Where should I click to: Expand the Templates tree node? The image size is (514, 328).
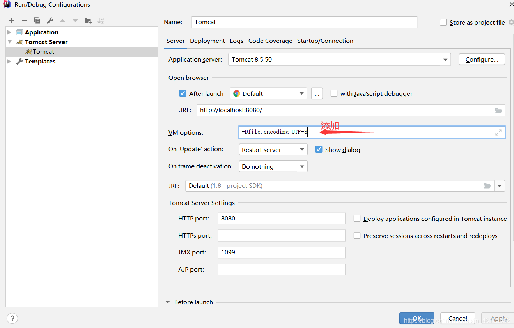click(x=9, y=62)
